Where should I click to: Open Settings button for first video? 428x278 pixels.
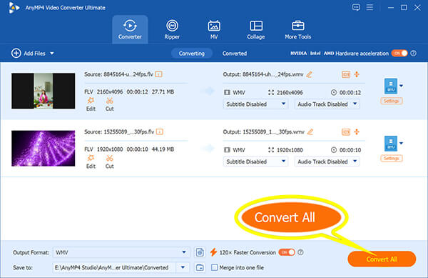click(392, 101)
